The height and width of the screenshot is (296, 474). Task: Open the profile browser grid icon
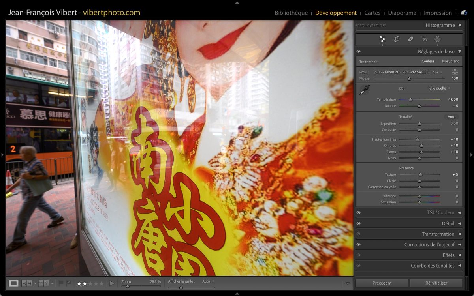(455, 72)
